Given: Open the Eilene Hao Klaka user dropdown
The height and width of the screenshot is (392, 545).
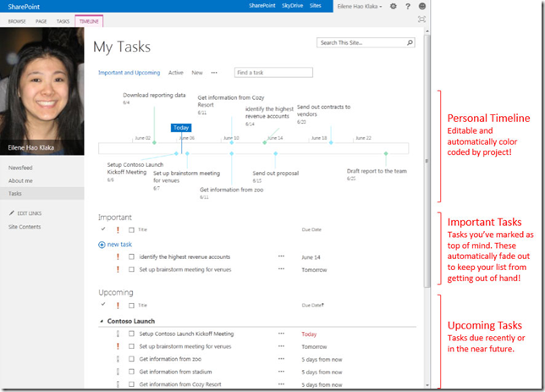Looking at the screenshot, I should click(x=359, y=6).
